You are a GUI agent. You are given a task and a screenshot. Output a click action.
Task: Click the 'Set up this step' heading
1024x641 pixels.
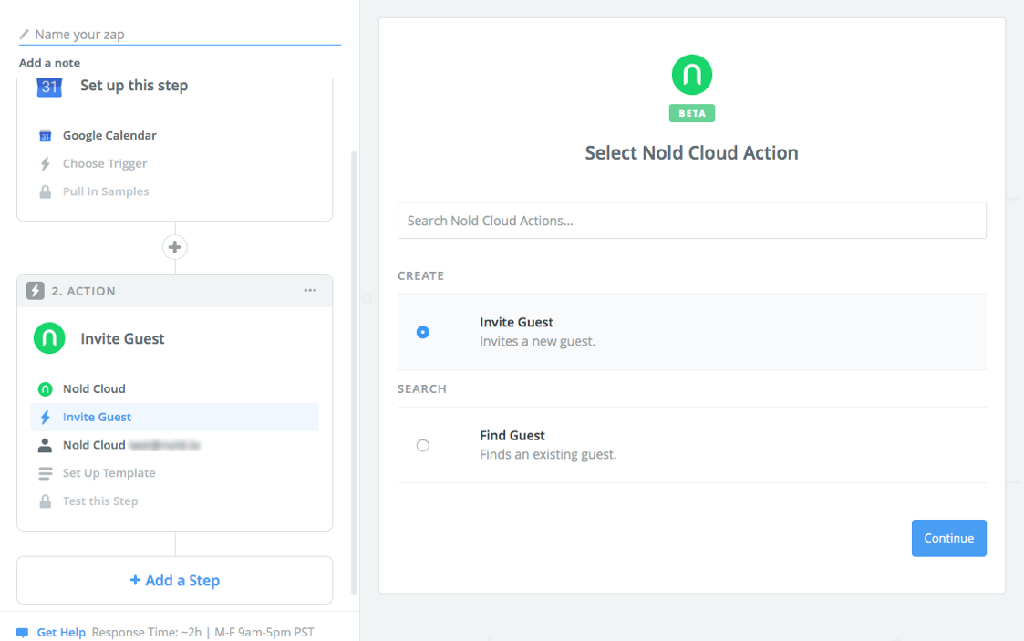[x=134, y=86]
